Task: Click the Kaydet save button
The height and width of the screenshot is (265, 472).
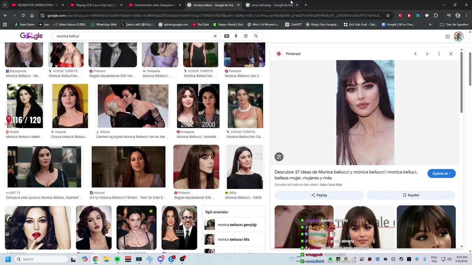Action: point(411,195)
